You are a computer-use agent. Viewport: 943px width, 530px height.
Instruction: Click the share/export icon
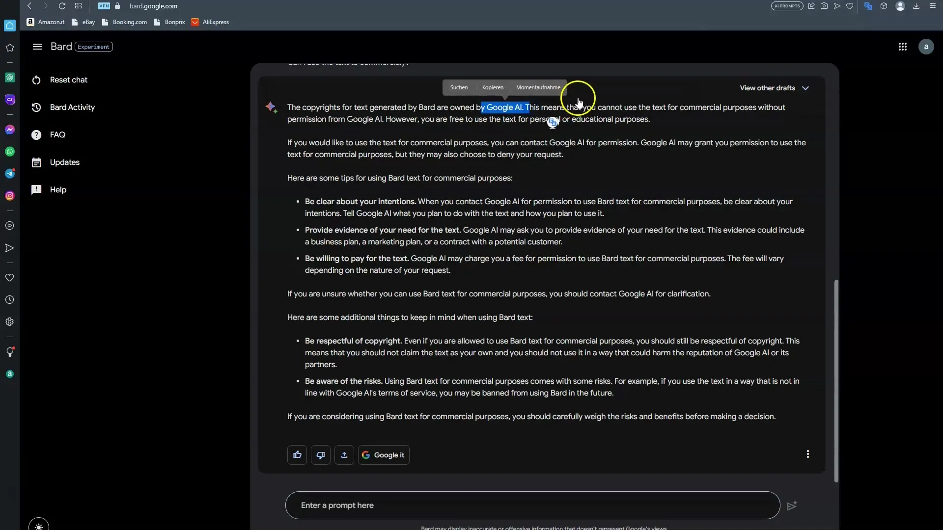pyautogui.click(x=345, y=454)
